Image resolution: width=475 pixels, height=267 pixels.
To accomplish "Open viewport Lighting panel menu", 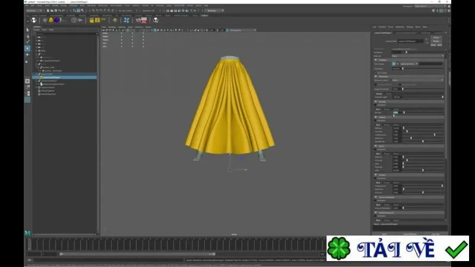I will (122, 27).
